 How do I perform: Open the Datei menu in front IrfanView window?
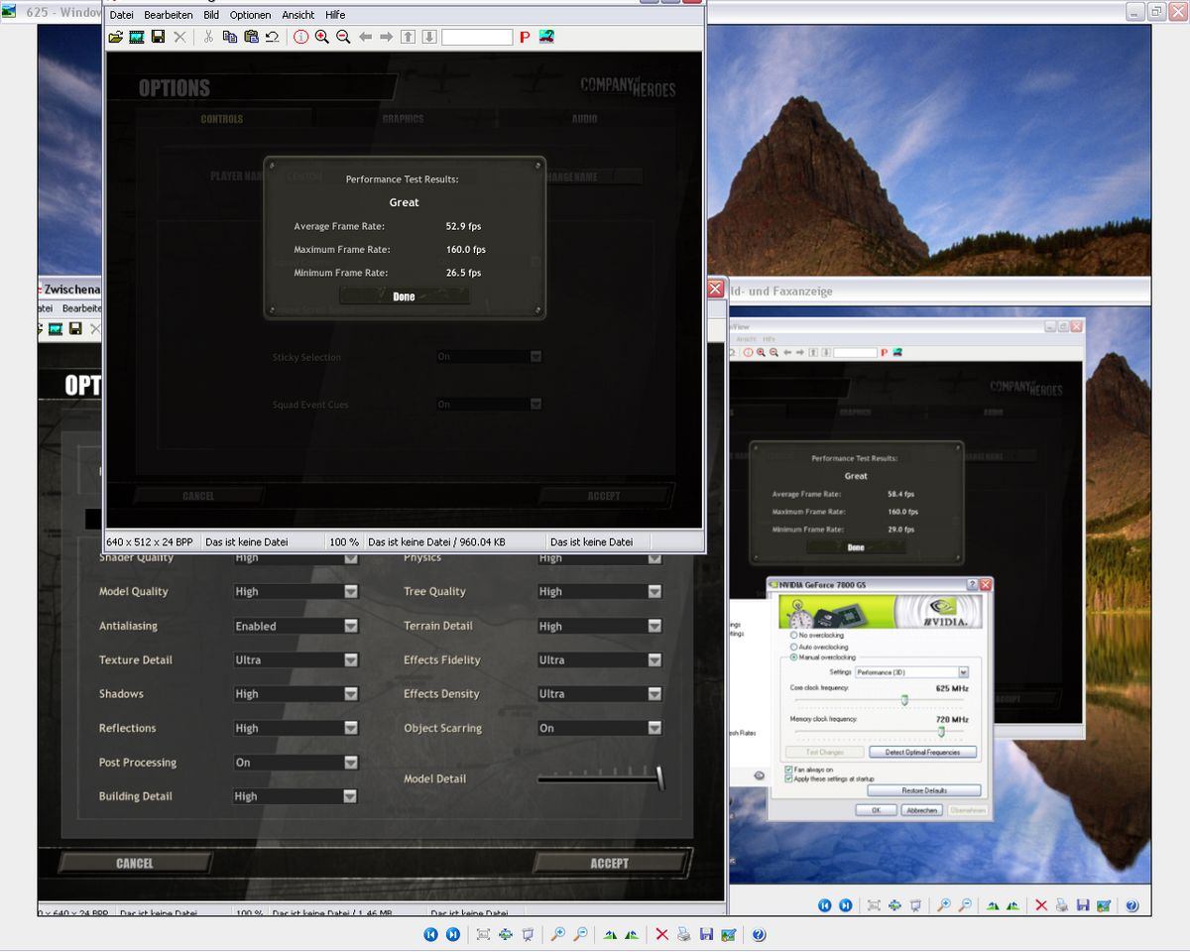122,15
